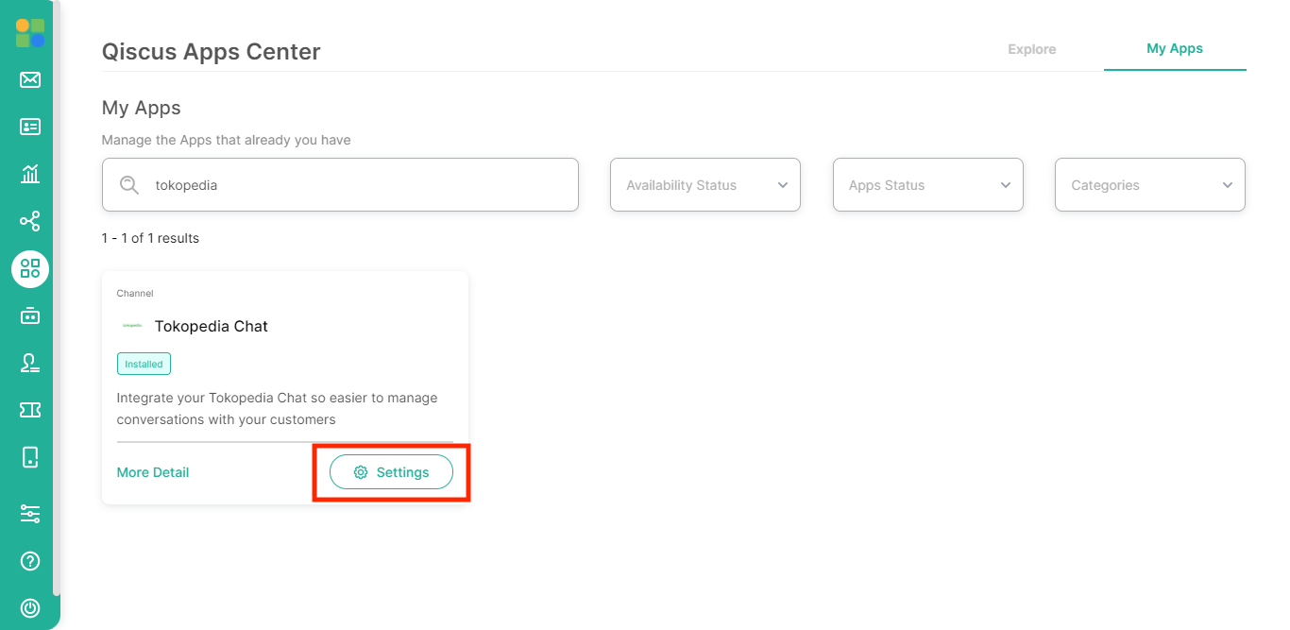Open the Bot robot icon
The width and height of the screenshot is (1290, 630).
[x=30, y=315]
